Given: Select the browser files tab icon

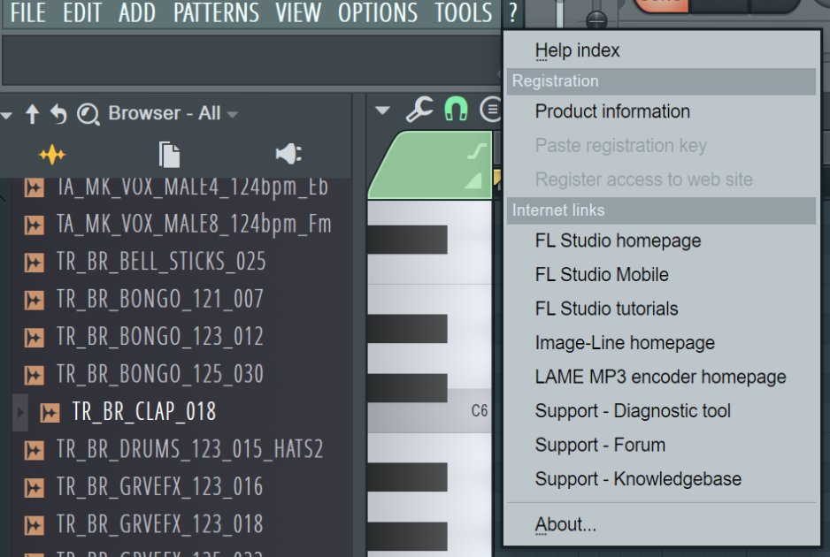Looking at the screenshot, I should click(169, 155).
